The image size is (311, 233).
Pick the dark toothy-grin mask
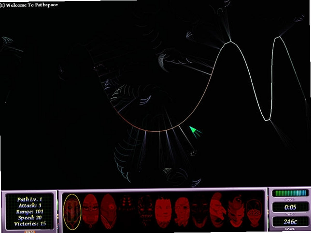tap(145, 210)
